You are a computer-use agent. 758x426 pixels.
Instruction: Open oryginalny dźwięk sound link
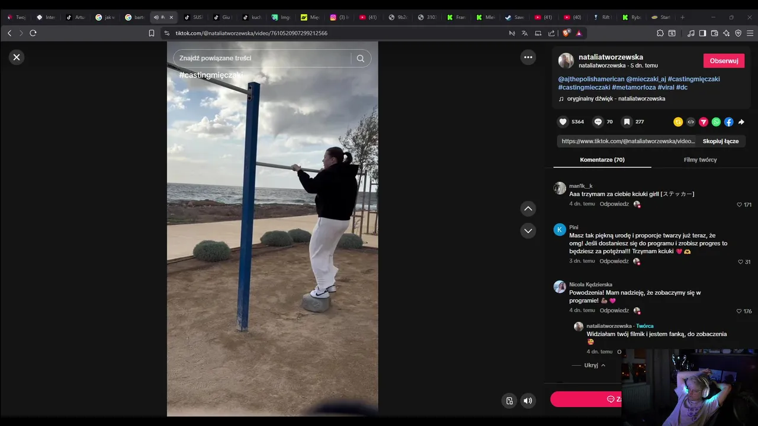coord(616,99)
